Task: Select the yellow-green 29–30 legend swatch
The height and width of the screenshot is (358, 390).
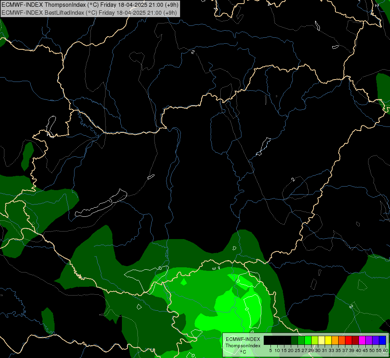Action: pyautogui.click(x=315, y=340)
